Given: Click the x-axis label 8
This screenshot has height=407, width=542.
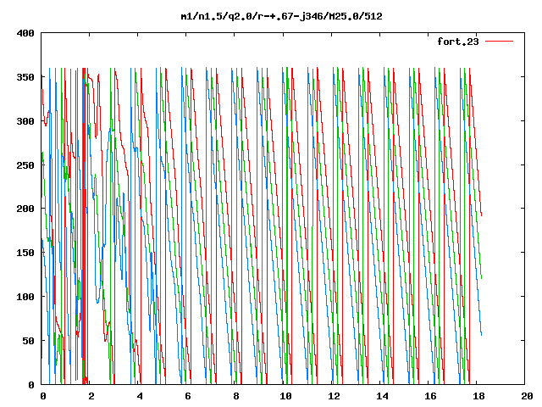Looking at the screenshot, I should [x=236, y=396].
